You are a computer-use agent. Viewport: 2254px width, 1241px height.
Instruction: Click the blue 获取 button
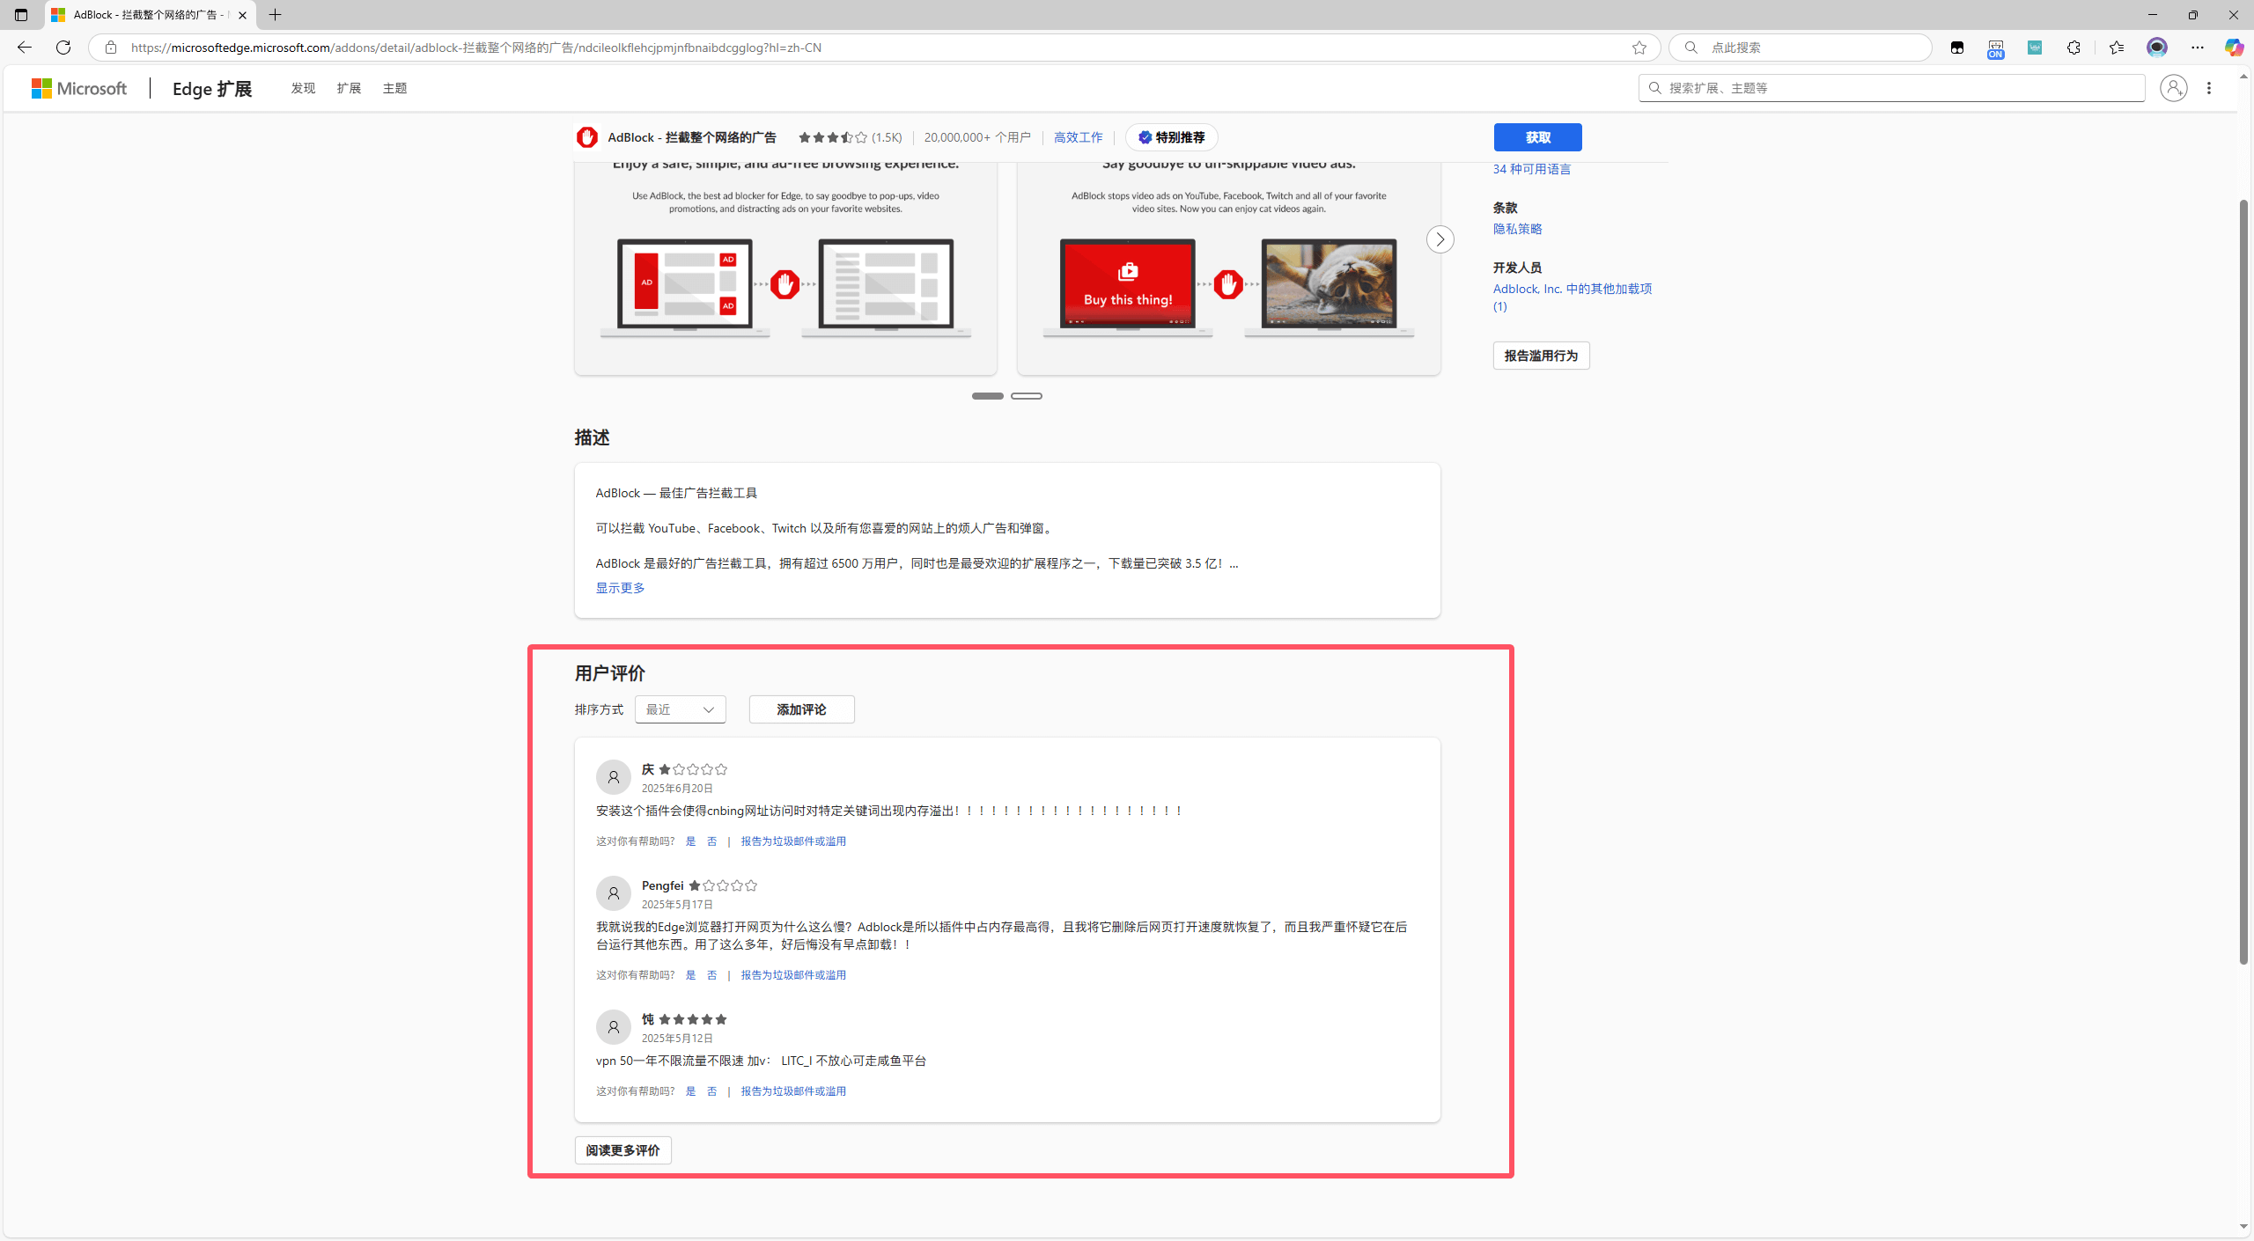(x=1537, y=137)
